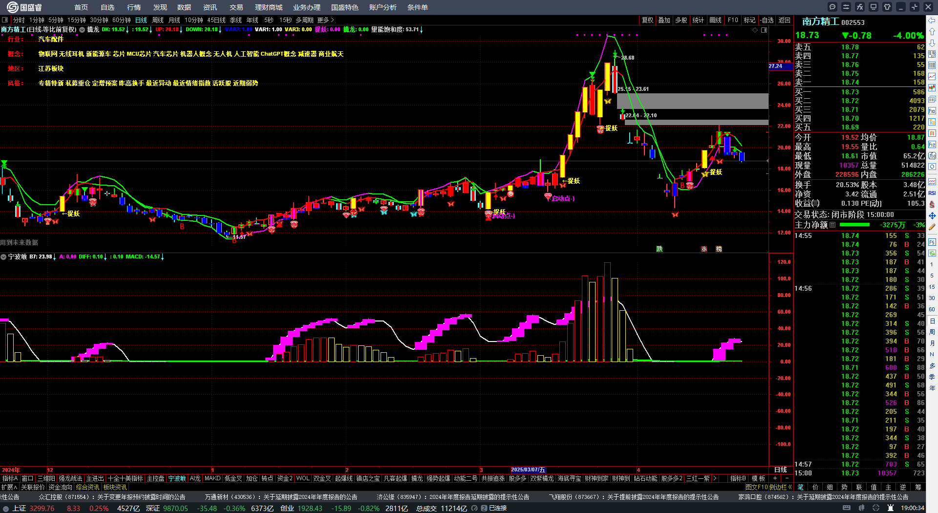938x513 pixels.
Task: Click the 筹 tab in tick panel
Action: [918, 487]
